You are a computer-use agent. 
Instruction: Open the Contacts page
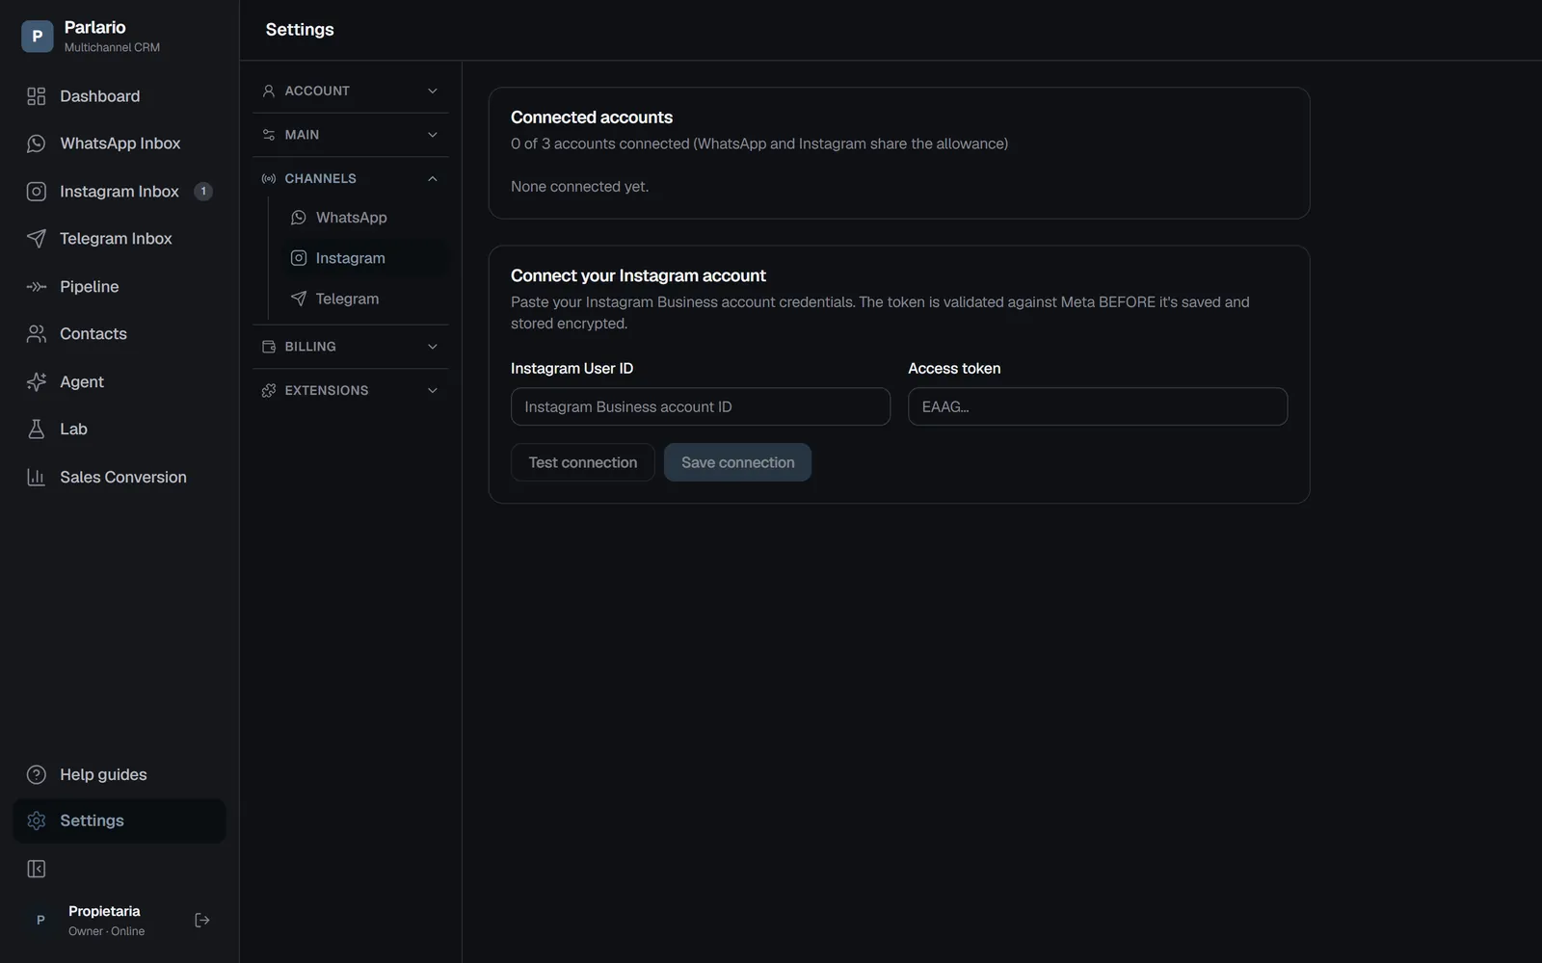click(120, 334)
